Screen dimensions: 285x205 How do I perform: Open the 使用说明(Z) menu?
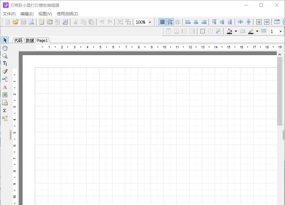(x=67, y=14)
